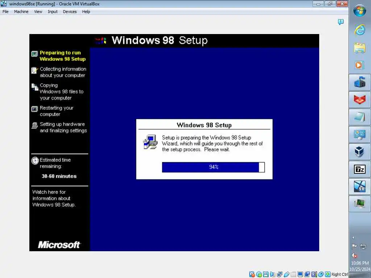Click the VirtualBox notification center icon
Viewport: 371px width, 278px height.
point(341,22)
